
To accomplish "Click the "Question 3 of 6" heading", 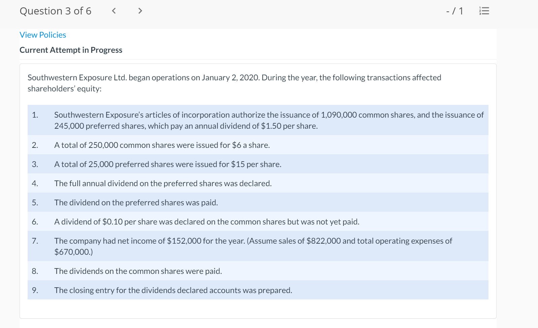I will (56, 11).
